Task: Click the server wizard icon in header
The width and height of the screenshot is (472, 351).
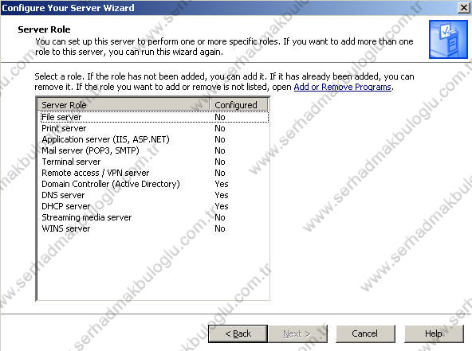Action: coord(448,39)
